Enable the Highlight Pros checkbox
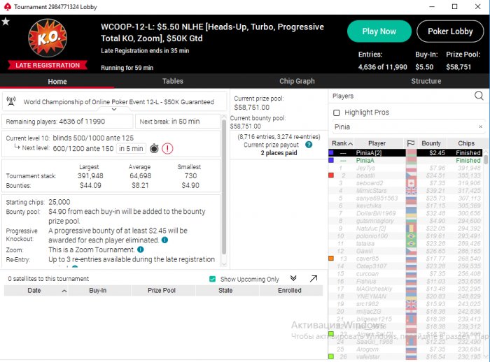Image resolution: width=490 pixels, height=362 pixels. tap(337, 113)
